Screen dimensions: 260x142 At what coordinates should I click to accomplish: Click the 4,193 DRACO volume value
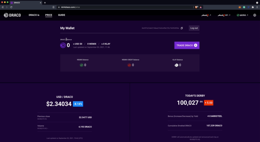pos(85,127)
